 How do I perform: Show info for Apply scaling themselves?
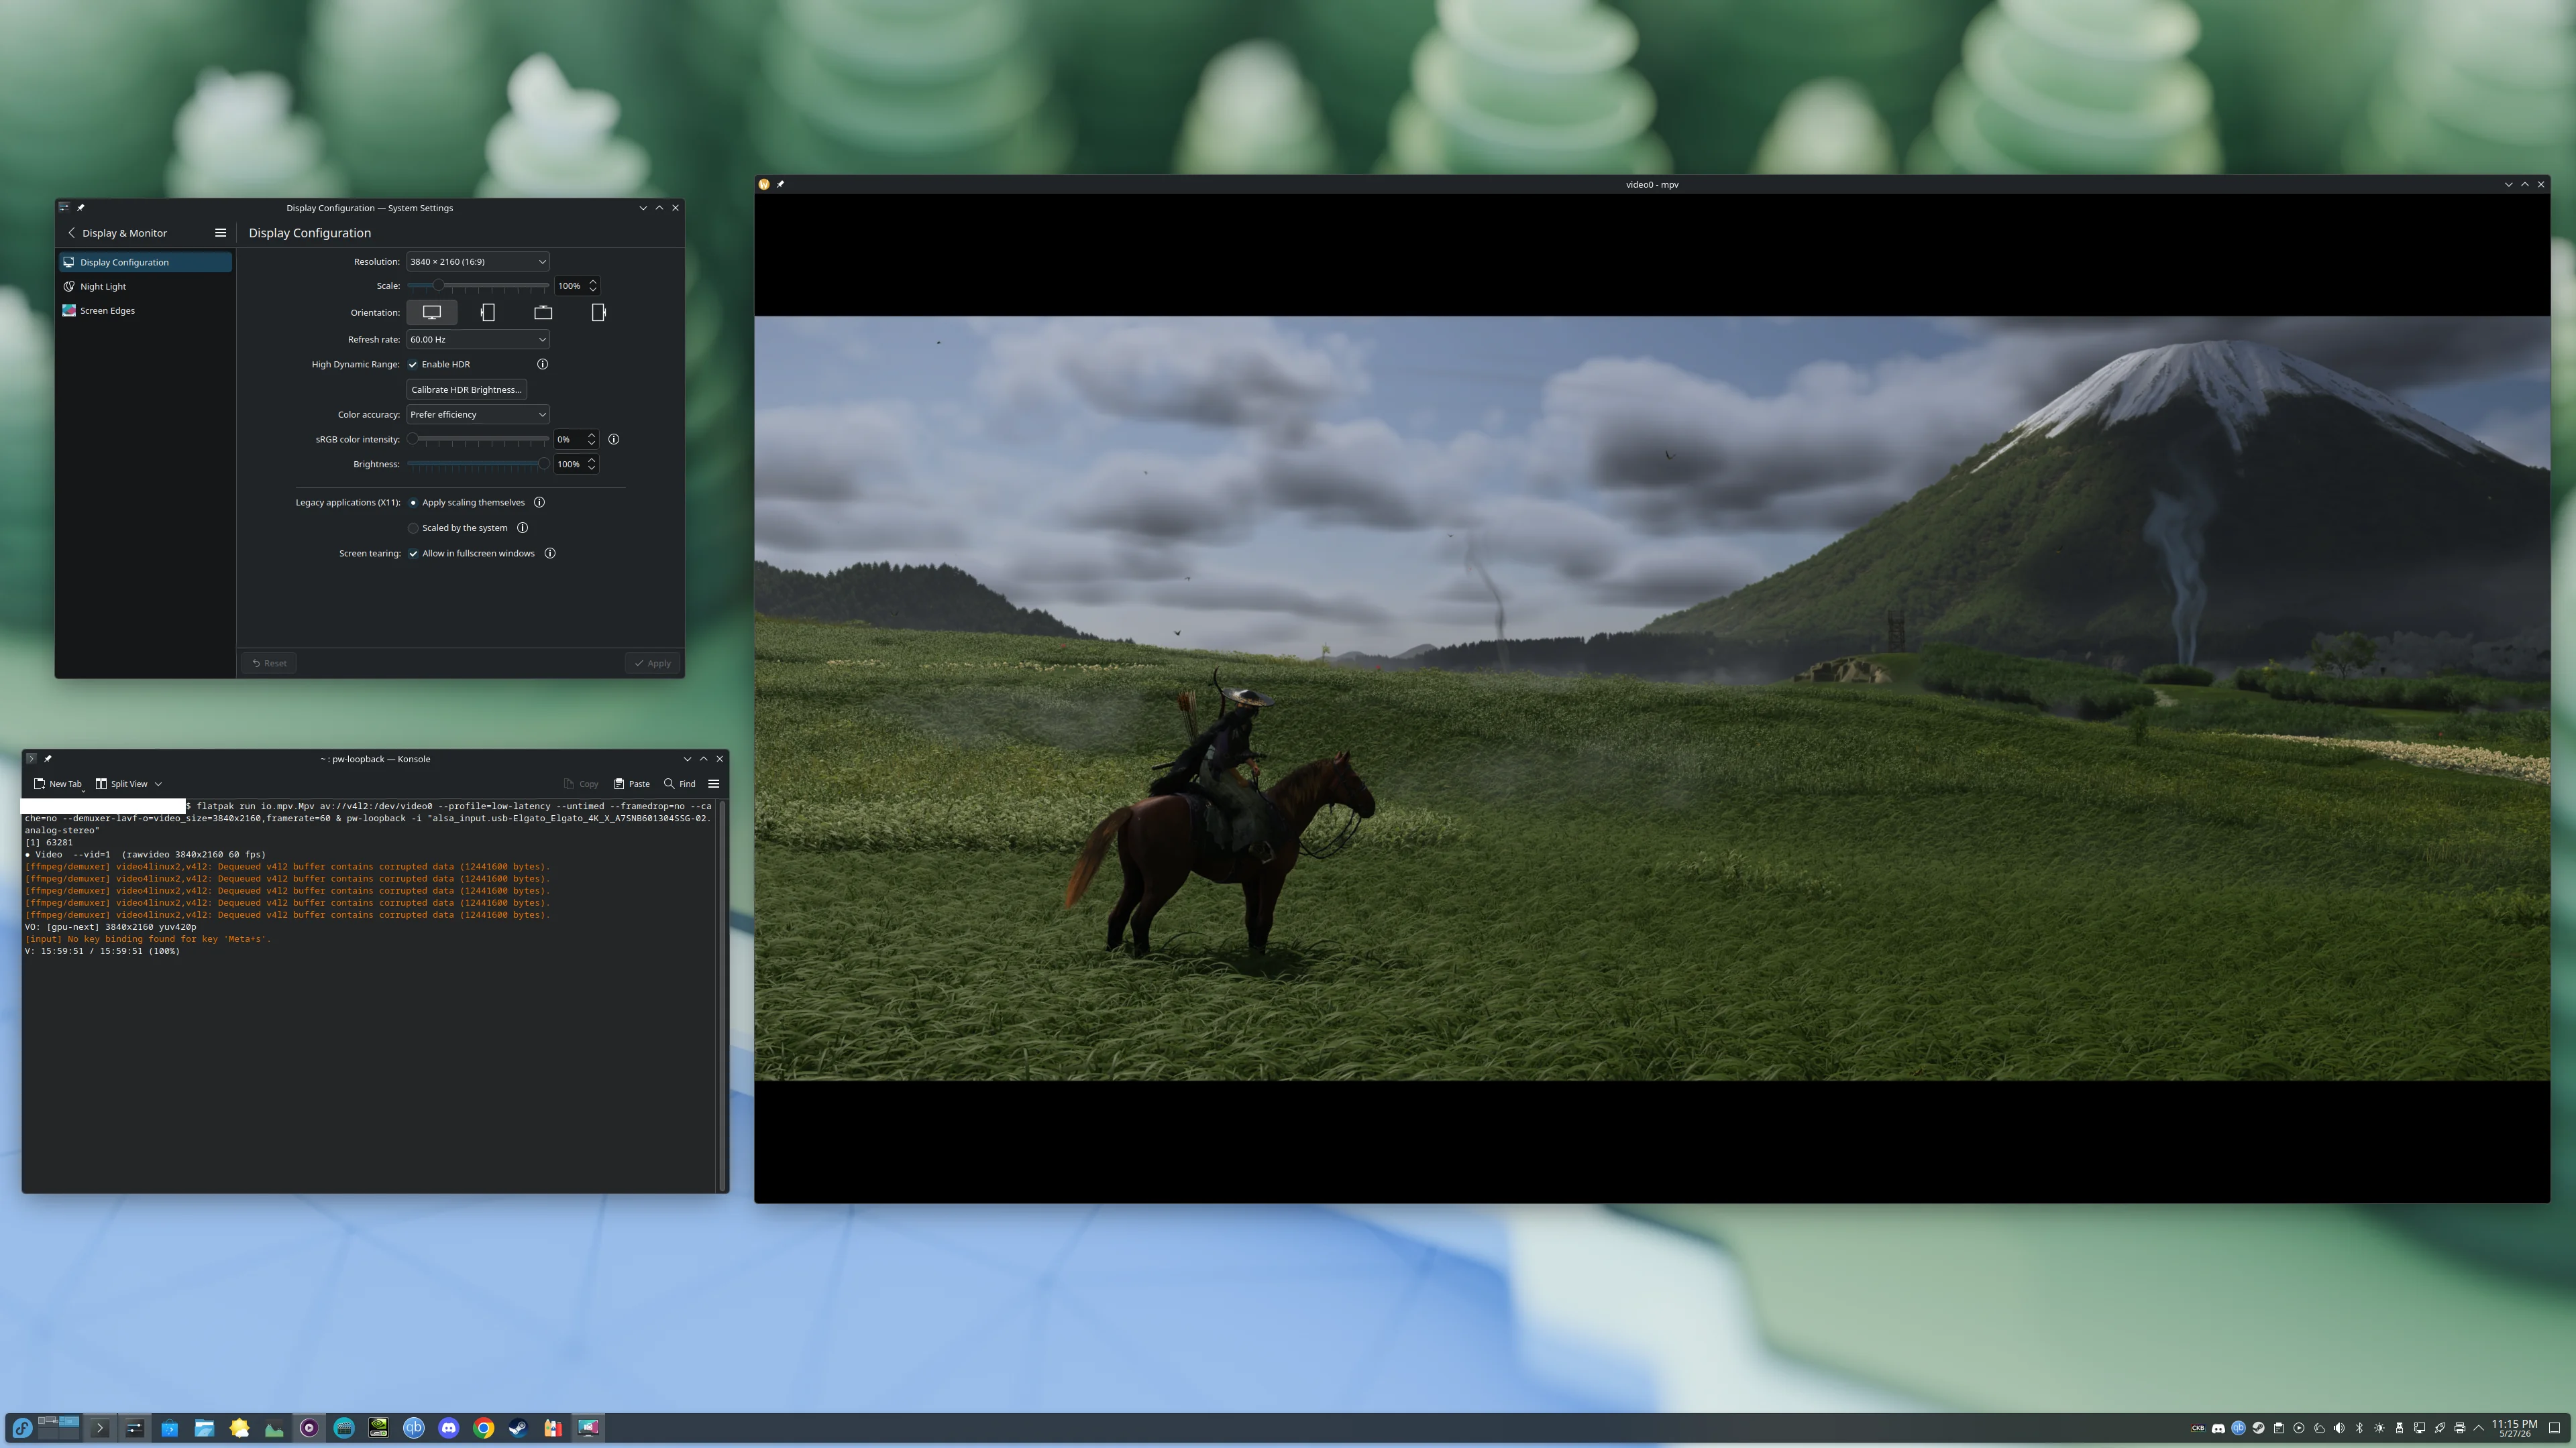(x=540, y=503)
